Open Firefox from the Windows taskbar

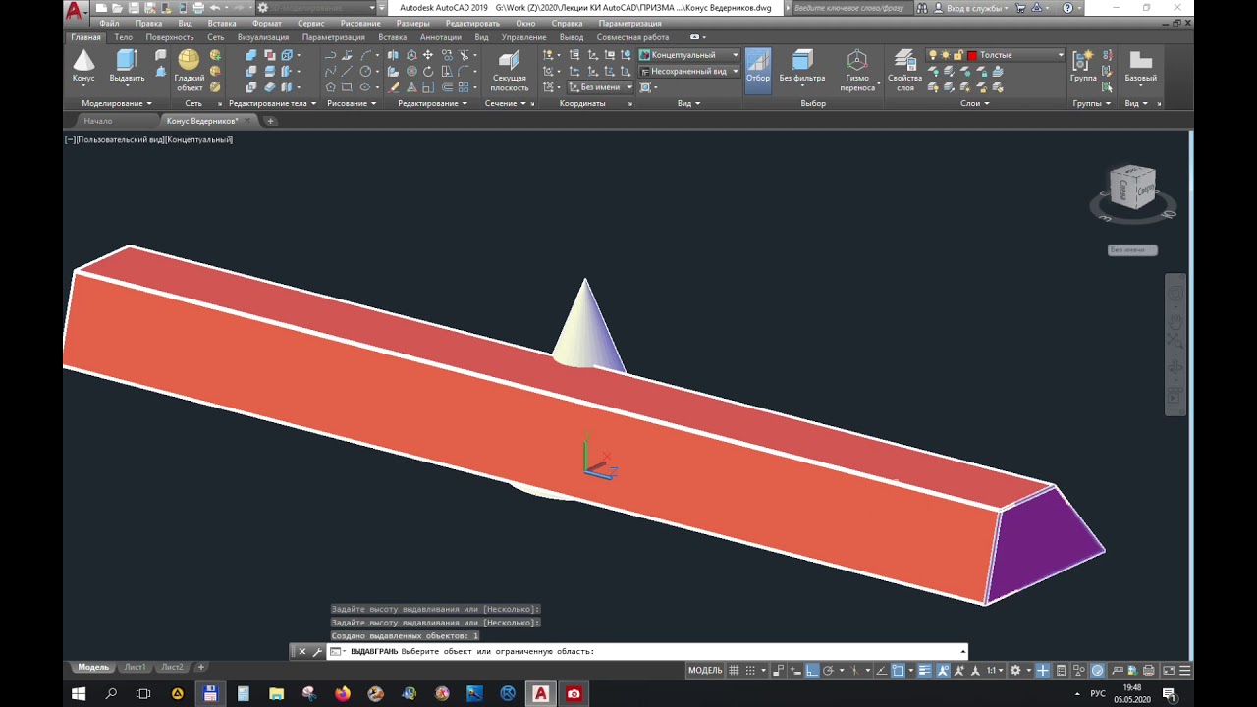342,693
